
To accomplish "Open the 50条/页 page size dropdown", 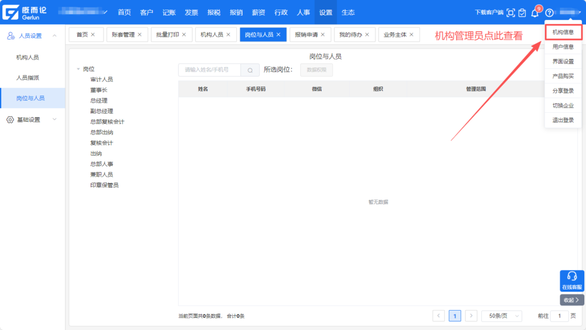I will click(501, 316).
